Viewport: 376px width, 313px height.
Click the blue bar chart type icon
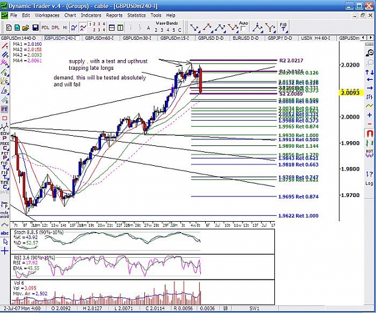[x=74, y=28]
